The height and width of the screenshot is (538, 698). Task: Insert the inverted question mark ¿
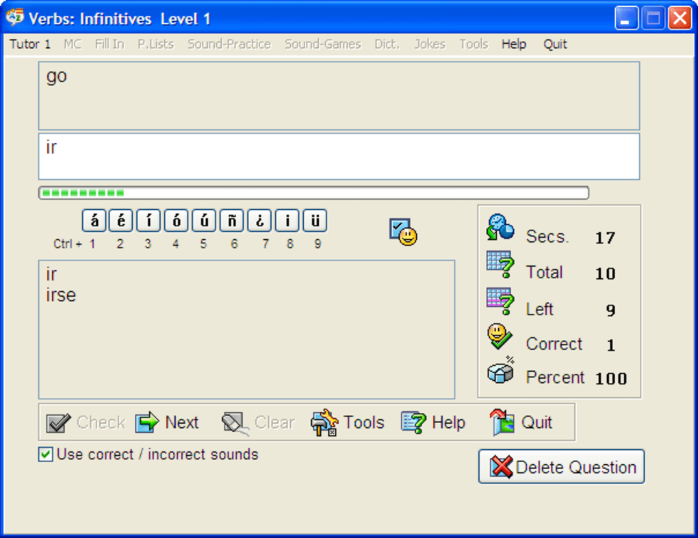tap(259, 221)
